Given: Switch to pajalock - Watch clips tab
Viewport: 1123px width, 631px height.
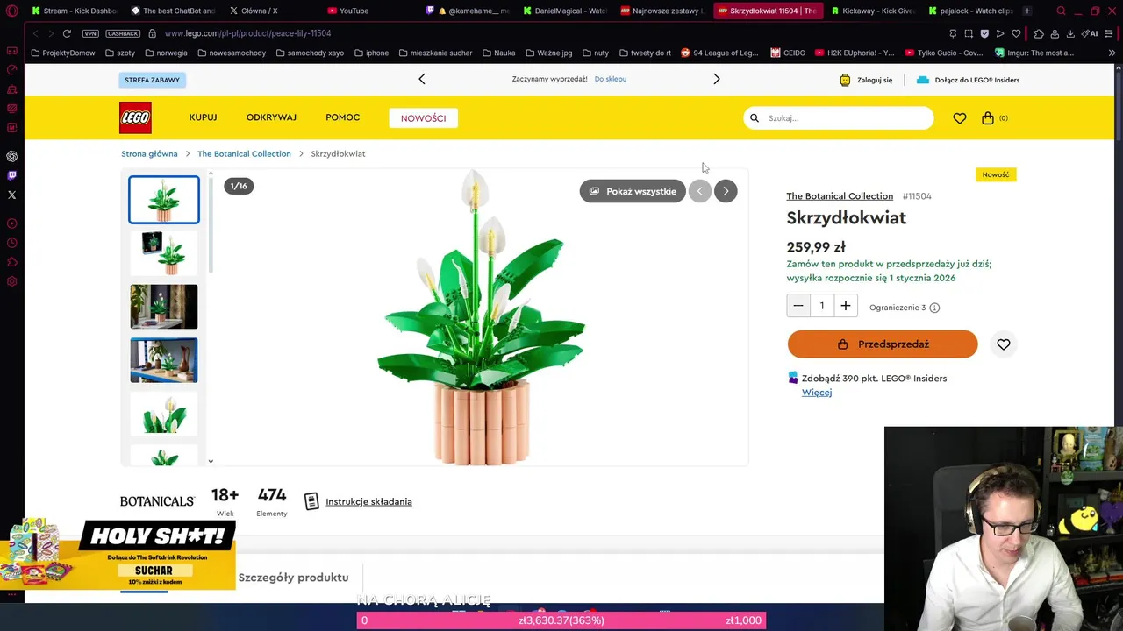Looking at the screenshot, I should coord(969,11).
